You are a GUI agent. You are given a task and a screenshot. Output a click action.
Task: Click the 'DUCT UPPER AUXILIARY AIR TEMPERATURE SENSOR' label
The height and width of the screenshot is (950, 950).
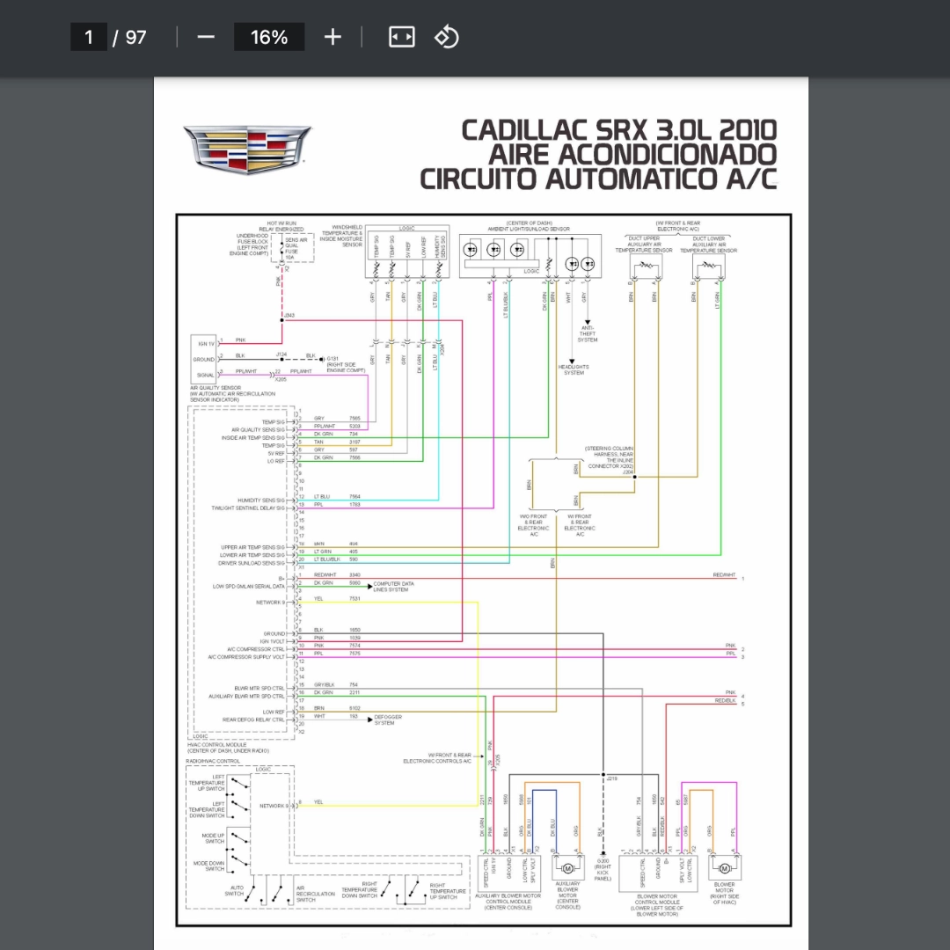point(644,245)
